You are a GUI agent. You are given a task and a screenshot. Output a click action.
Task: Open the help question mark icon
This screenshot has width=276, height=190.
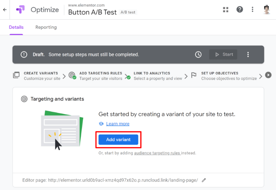click(x=240, y=9)
